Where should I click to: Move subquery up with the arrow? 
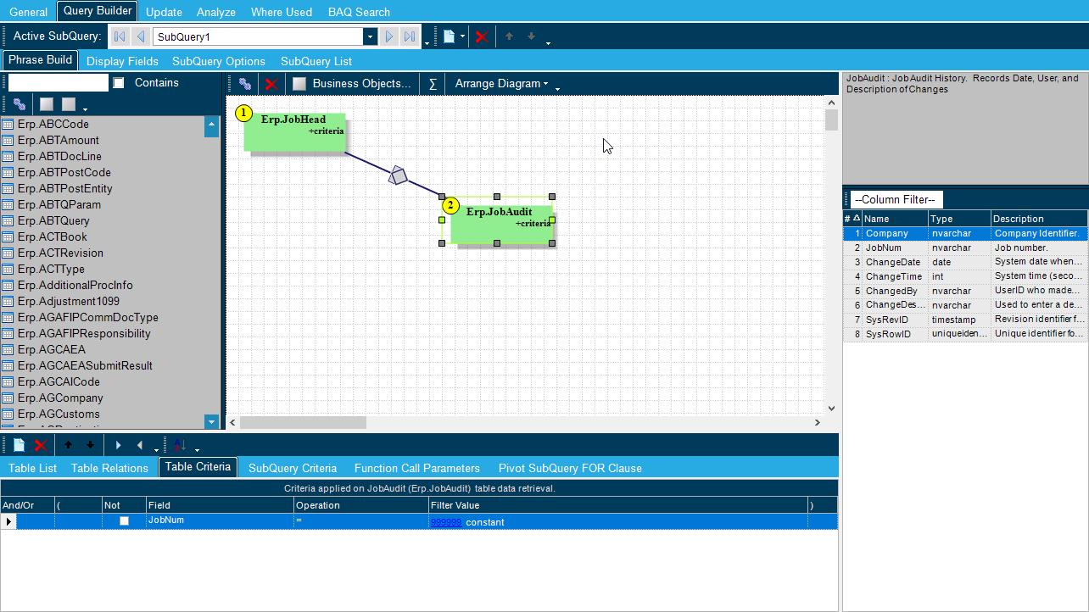509,36
